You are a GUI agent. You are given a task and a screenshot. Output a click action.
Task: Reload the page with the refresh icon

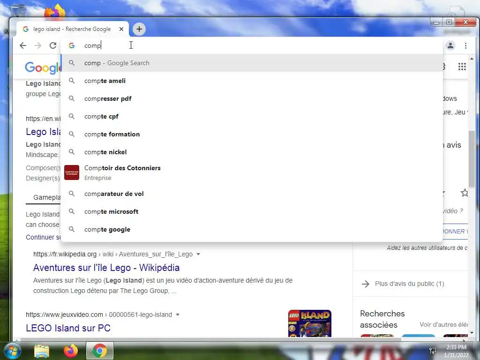(53, 45)
